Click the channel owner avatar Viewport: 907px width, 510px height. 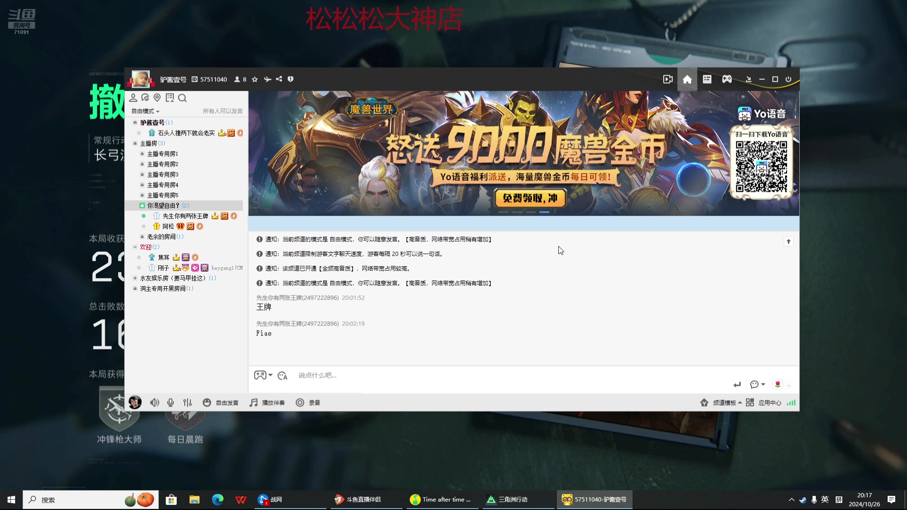(x=141, y=79)
